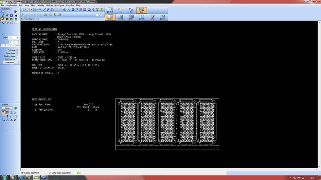Click the +45 rotate angle button
The height and width of the screenshot is (180, 321).
[x=17, y=46]
